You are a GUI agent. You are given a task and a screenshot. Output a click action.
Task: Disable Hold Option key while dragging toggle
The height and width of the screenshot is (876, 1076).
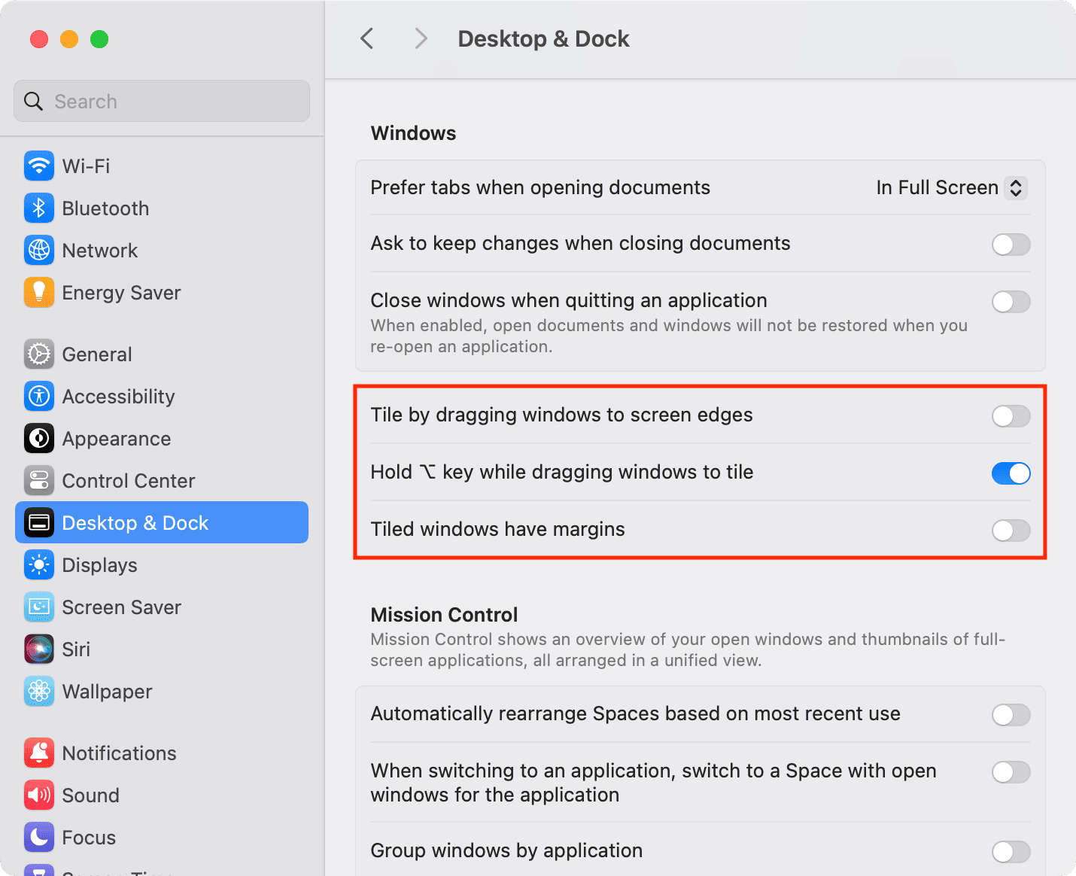coord(1011,473)
